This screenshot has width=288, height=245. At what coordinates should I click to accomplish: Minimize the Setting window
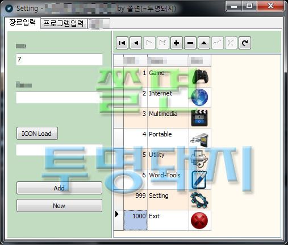[x=234, y=6]
